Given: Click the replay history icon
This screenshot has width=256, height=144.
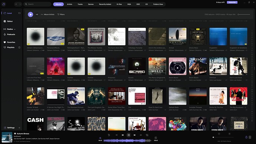Looking at the screenshot, I should (109, 135).
